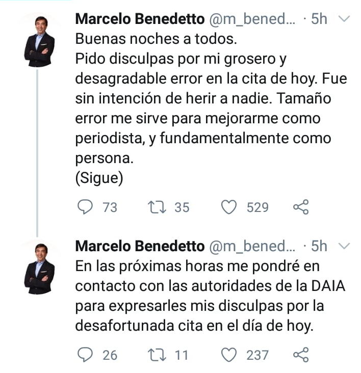
Task: Share the "Buenas noches a todos" tweet
Action: 301,207
